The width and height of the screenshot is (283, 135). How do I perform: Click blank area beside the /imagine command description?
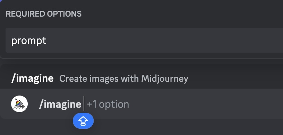[235, 79]
